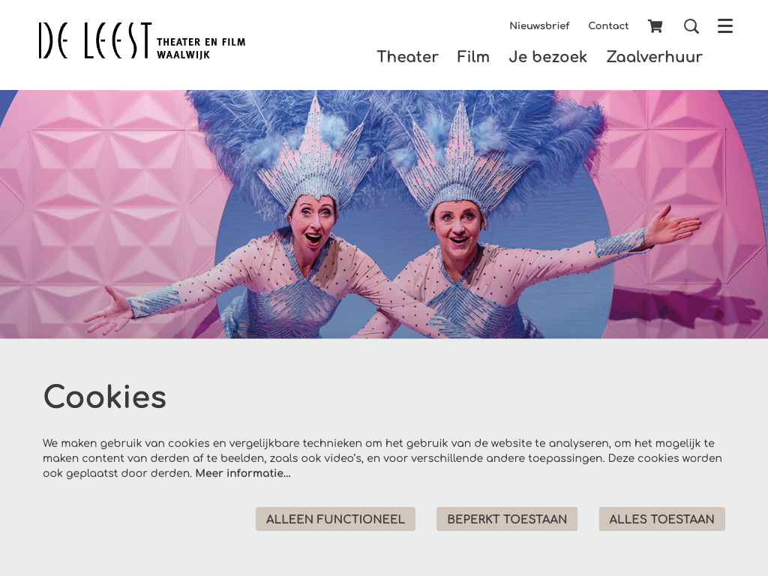Click the cookie description paragraph
The height and width of the screenshot is (576, 768).
pos(382,458)
